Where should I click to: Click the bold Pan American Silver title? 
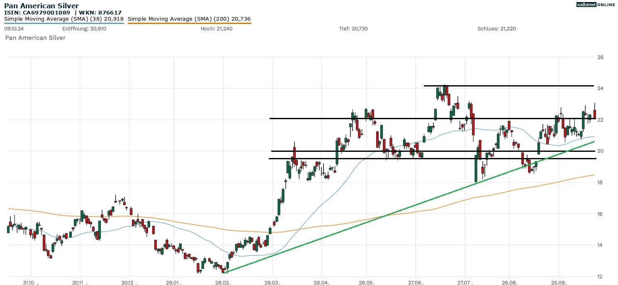(41, 6)
